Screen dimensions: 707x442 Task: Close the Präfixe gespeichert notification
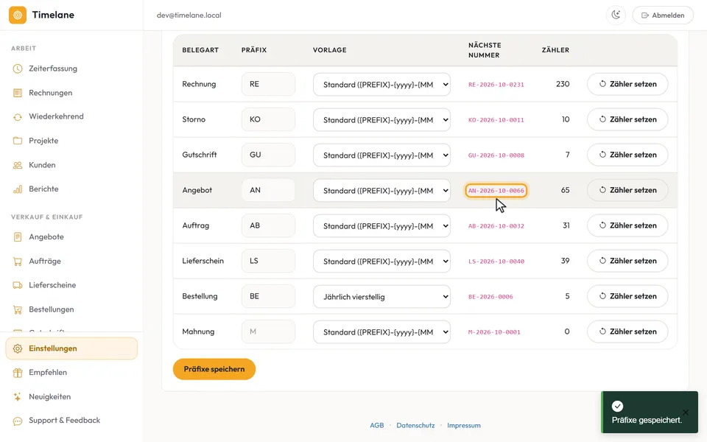pos(686,413)
